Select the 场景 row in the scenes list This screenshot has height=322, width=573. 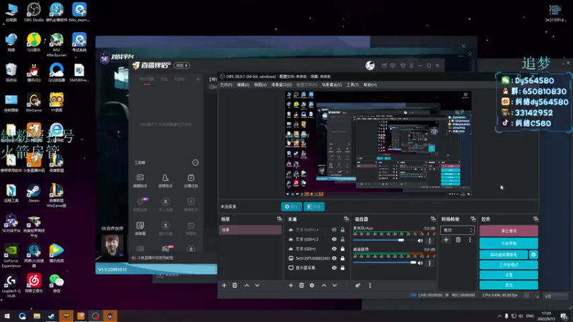250,230
